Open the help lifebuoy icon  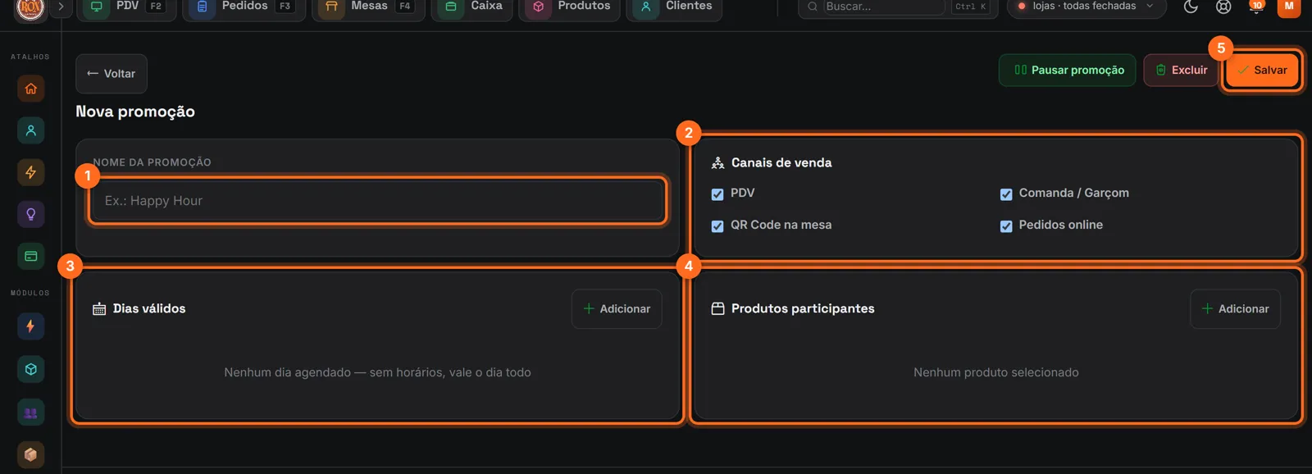[x=1223, y=7]
